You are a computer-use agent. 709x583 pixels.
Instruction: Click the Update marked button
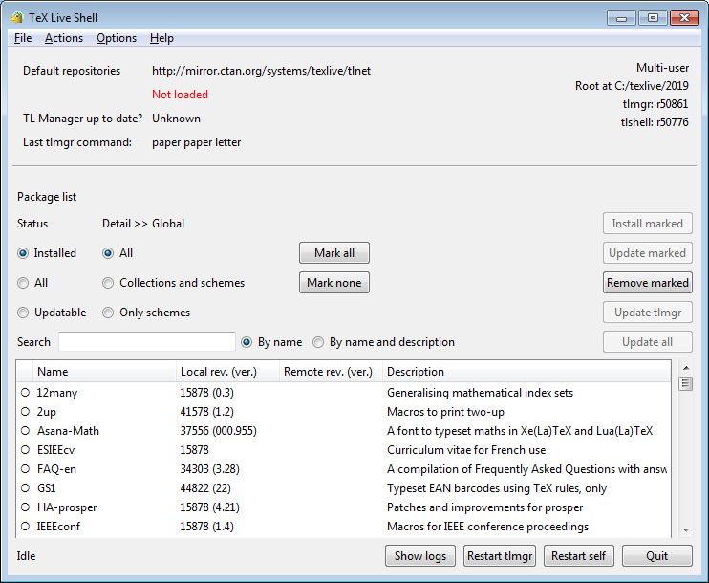pos(648,253)
